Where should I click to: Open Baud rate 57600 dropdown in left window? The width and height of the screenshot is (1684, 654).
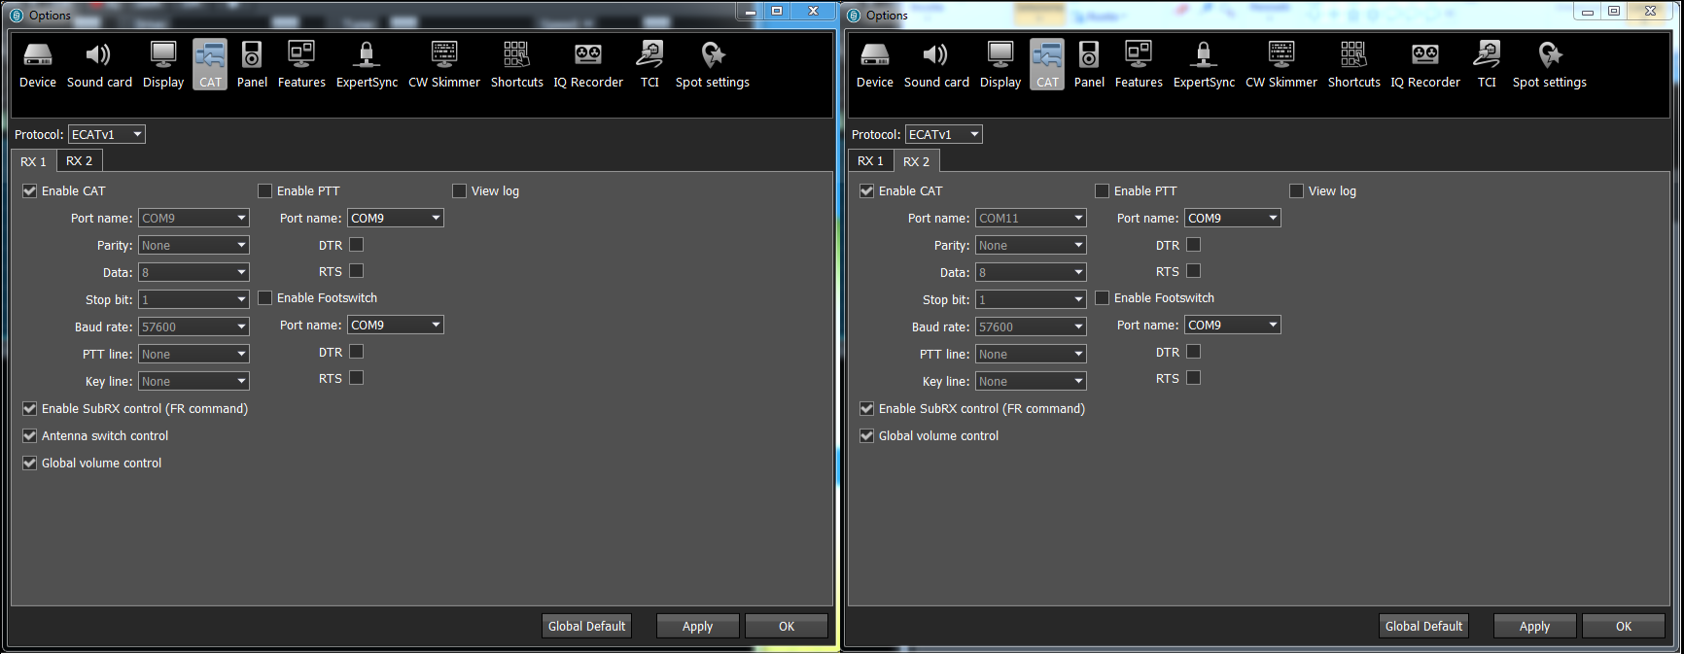click(193, 327)
